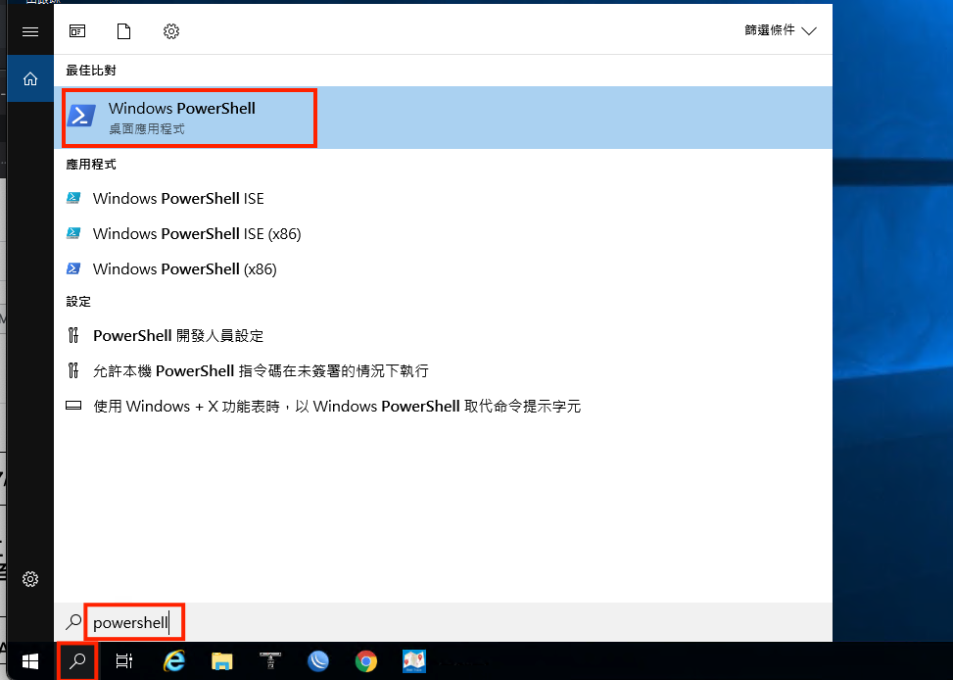The height and width of the screenshot is (680, 953).
Task: Expand the 篩選條件 filter dropdown
Action: click(x=781, y=30)
